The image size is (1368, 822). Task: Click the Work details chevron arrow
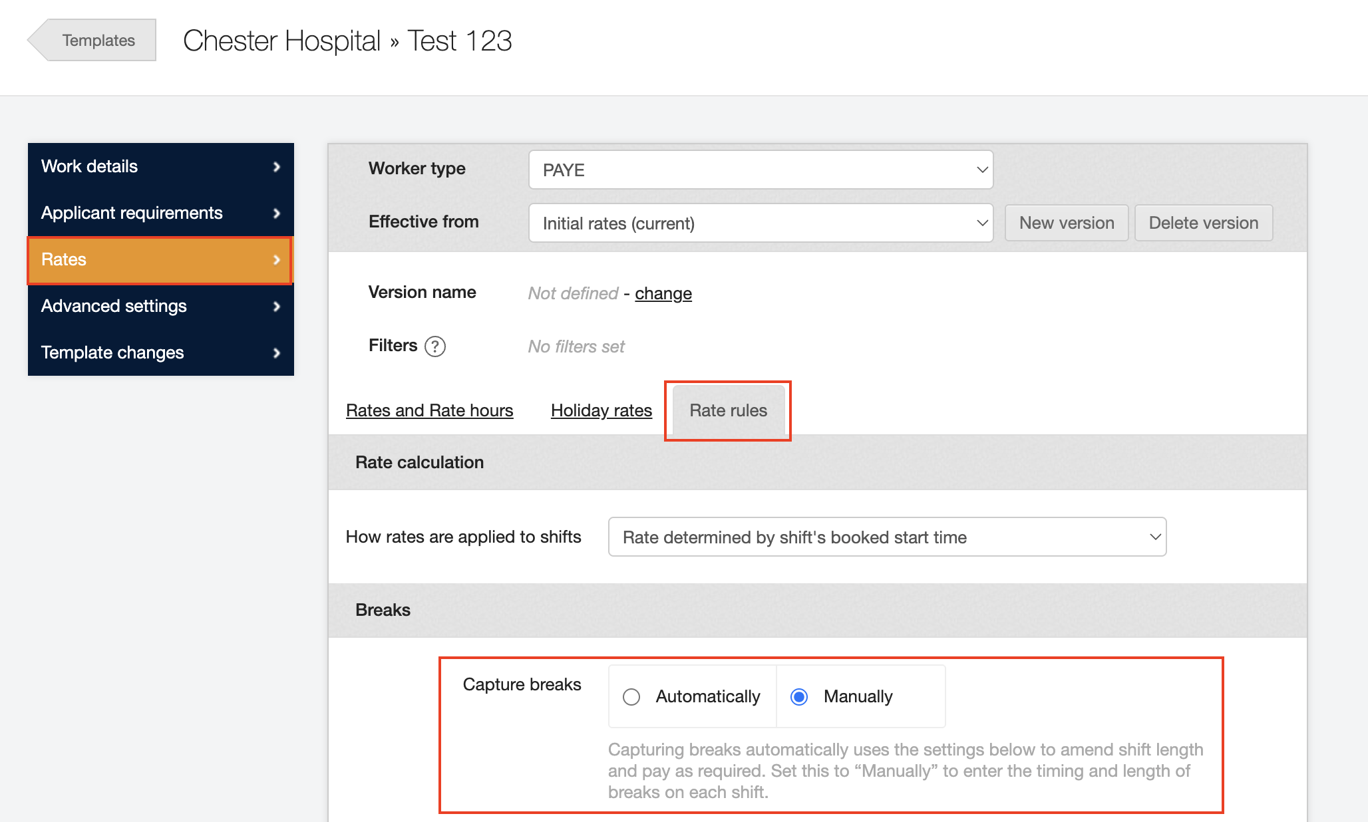click(277, 167)
